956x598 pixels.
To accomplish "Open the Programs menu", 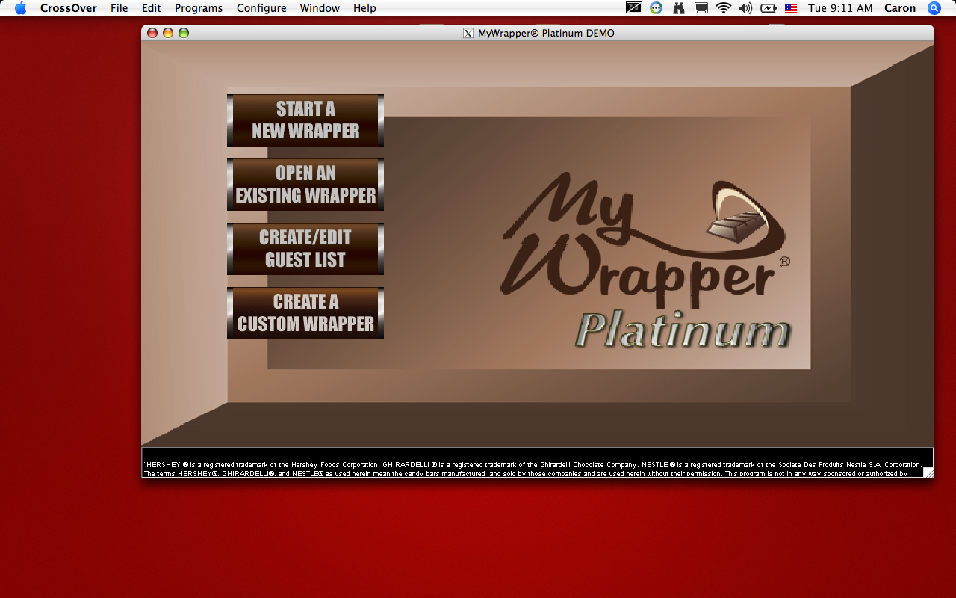I will [198, 8].
